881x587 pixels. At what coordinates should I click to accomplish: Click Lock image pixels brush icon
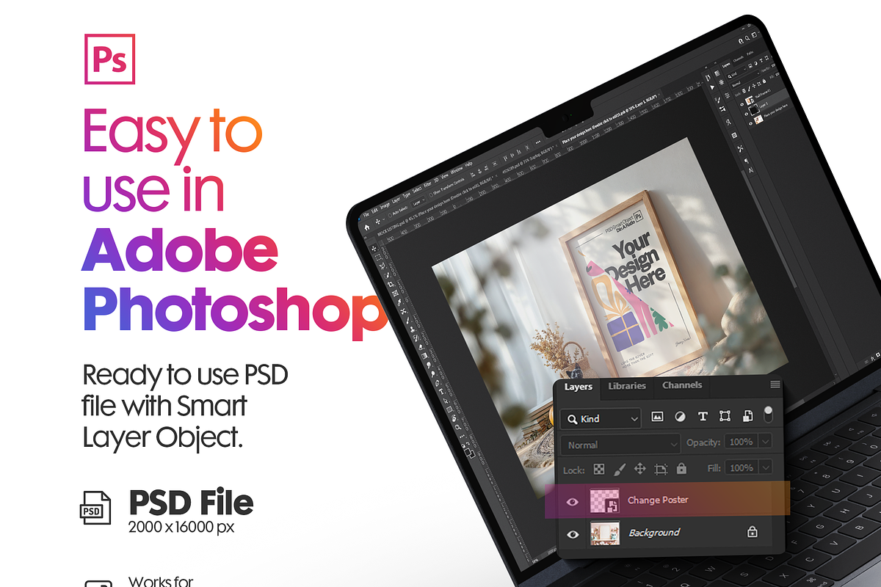point(619,469)
